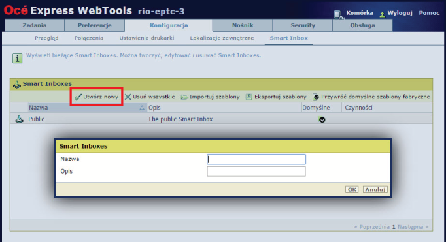Open the Zadania tab
446x242 pixels.
pos(35,25)
